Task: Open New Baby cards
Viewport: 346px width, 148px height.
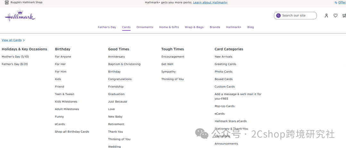Action: point(115,117)
